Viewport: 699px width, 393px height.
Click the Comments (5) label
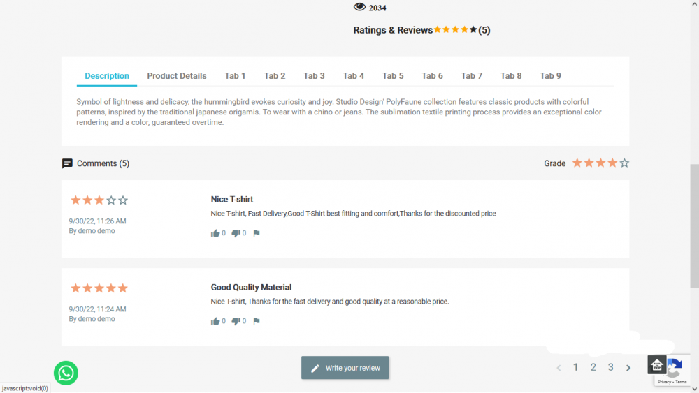pyautogui.click(x=103, y=163)
